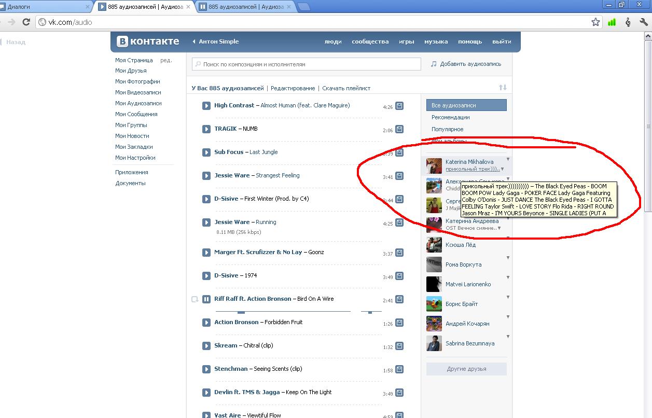Screen dimensions: 652x418
Task: Click save icon for High Contrast track
Action: [x=399, y=106]
